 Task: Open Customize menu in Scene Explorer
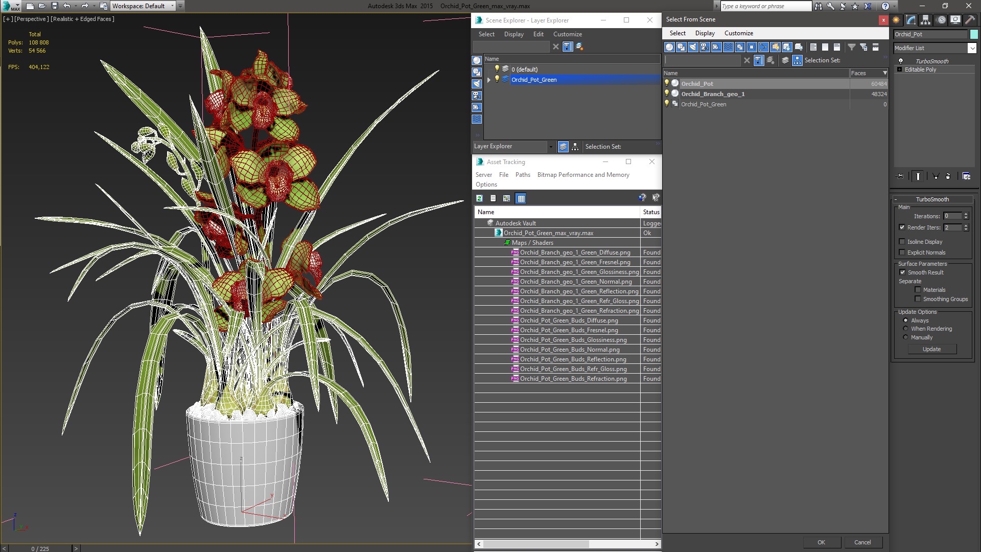click(567, 34)
